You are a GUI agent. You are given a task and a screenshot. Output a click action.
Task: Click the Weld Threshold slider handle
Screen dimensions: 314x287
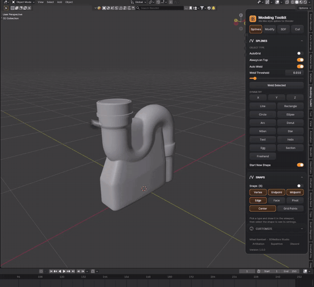[x=255, y=78]
